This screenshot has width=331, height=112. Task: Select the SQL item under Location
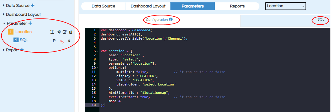point(24,40)
